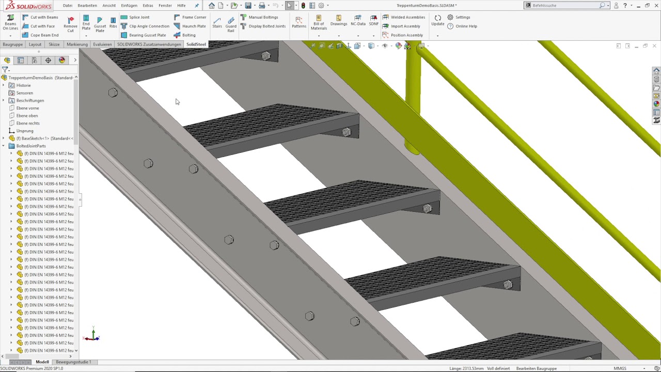Image resolution: width=661 pixels, height=372 pixels.
Task: Open the Modell tab
Action: click(x=42, y=362)
